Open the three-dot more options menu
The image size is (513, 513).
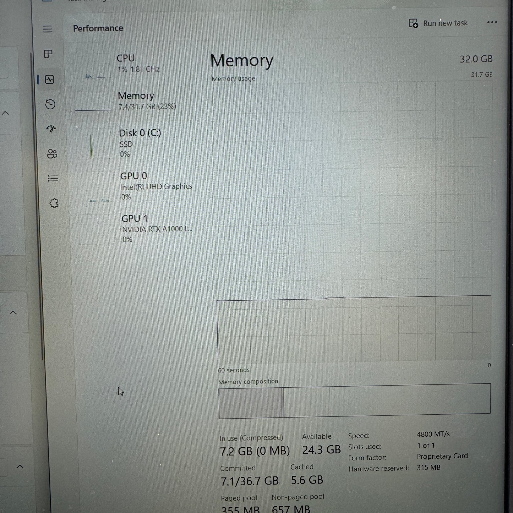[x=492, y=22]
